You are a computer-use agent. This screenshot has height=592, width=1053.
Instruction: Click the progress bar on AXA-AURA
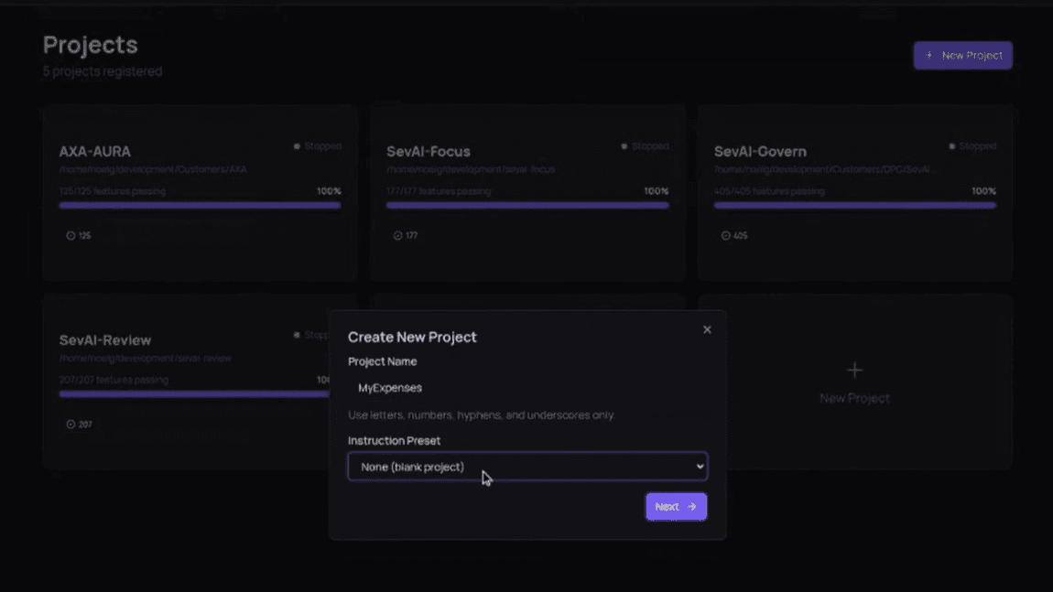200,205
